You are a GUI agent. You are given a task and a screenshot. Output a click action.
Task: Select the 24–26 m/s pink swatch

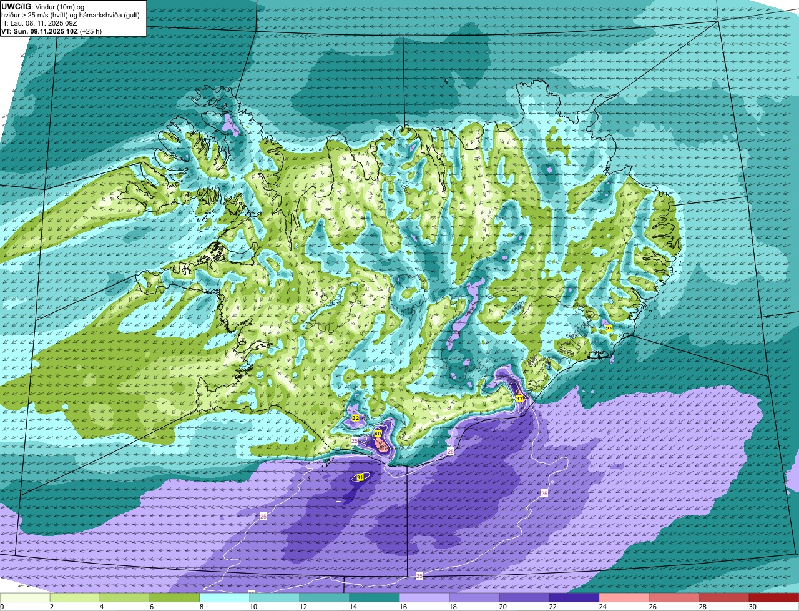624,598
